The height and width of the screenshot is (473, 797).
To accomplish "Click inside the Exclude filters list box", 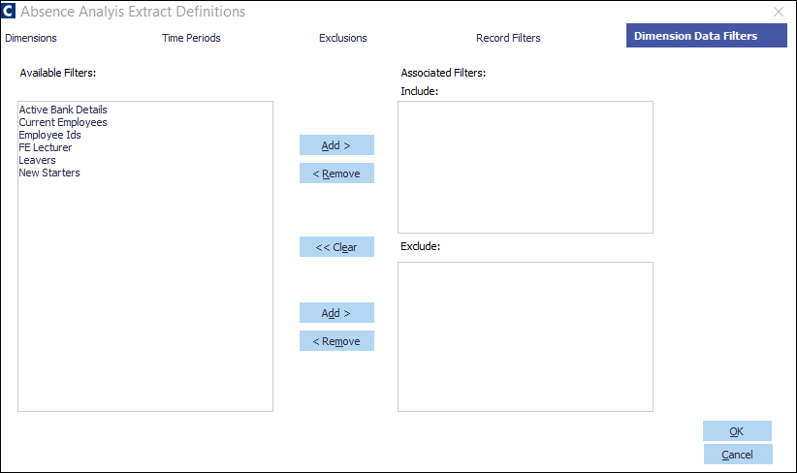I will [x=526, y=337].
